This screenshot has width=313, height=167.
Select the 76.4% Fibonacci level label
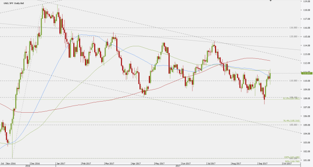(x=292, y=121)
